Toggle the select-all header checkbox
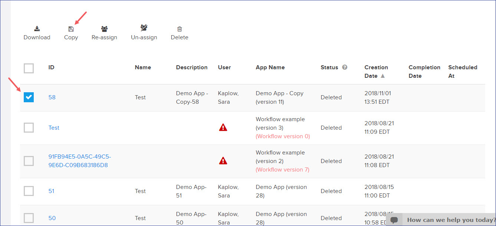Image resolution: width=496 pixels, height=226 pixels. pos(29,68)
